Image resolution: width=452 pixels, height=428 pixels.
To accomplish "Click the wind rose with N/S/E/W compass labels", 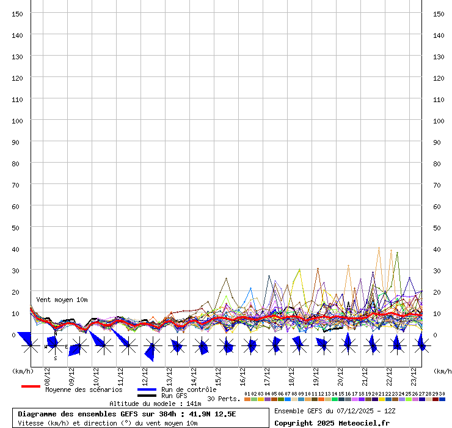I will point(55,346).
